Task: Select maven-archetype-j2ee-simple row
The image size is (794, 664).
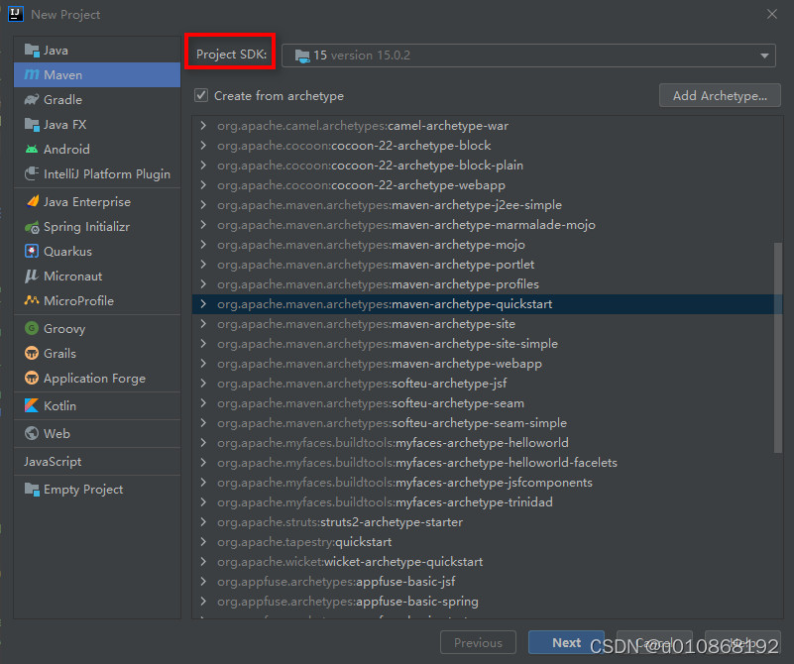Action: coord(487,205)
